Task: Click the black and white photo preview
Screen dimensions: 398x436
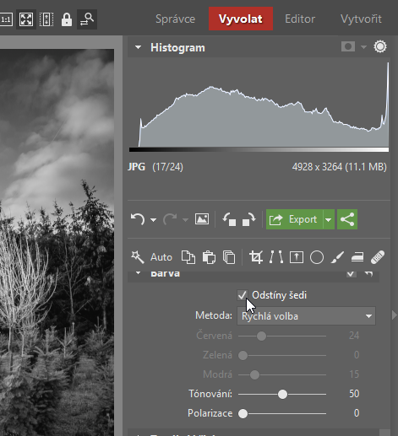Action: [x=57, y=242]
